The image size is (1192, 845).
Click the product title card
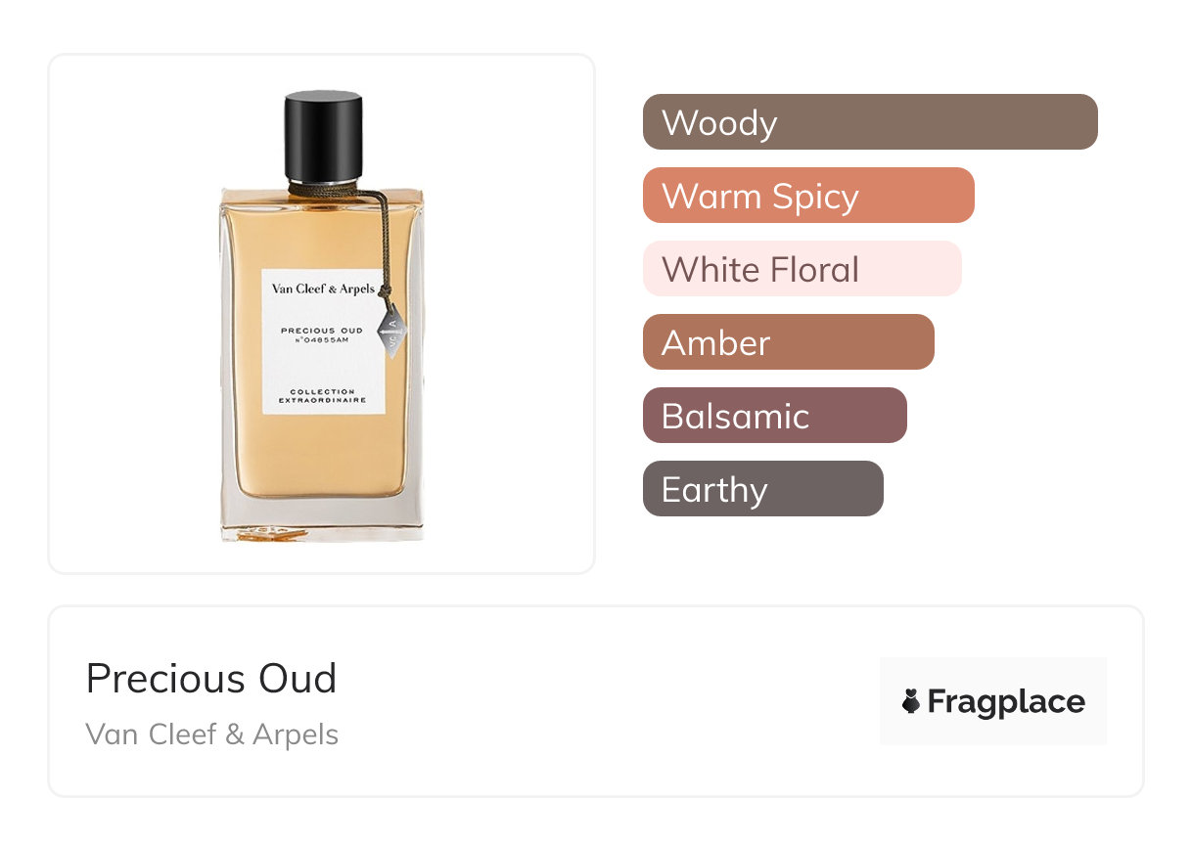596,701
